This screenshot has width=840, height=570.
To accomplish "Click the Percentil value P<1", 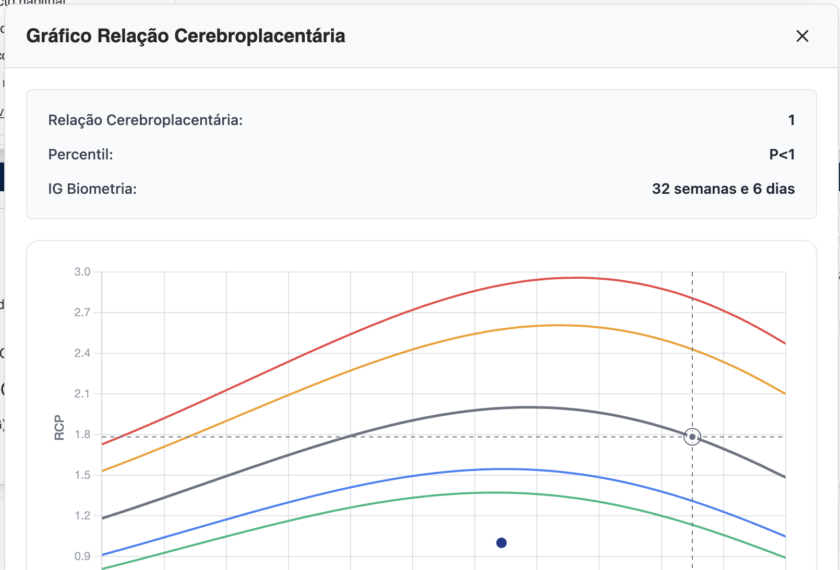I will [782, 155].
